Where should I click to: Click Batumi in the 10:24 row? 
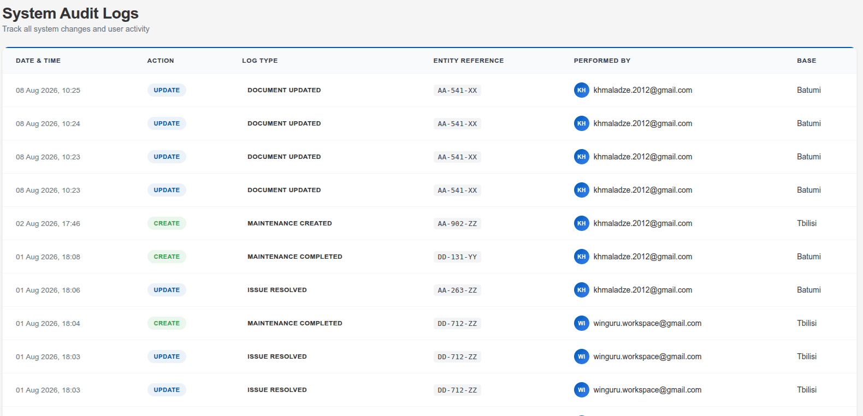point(808,123)
